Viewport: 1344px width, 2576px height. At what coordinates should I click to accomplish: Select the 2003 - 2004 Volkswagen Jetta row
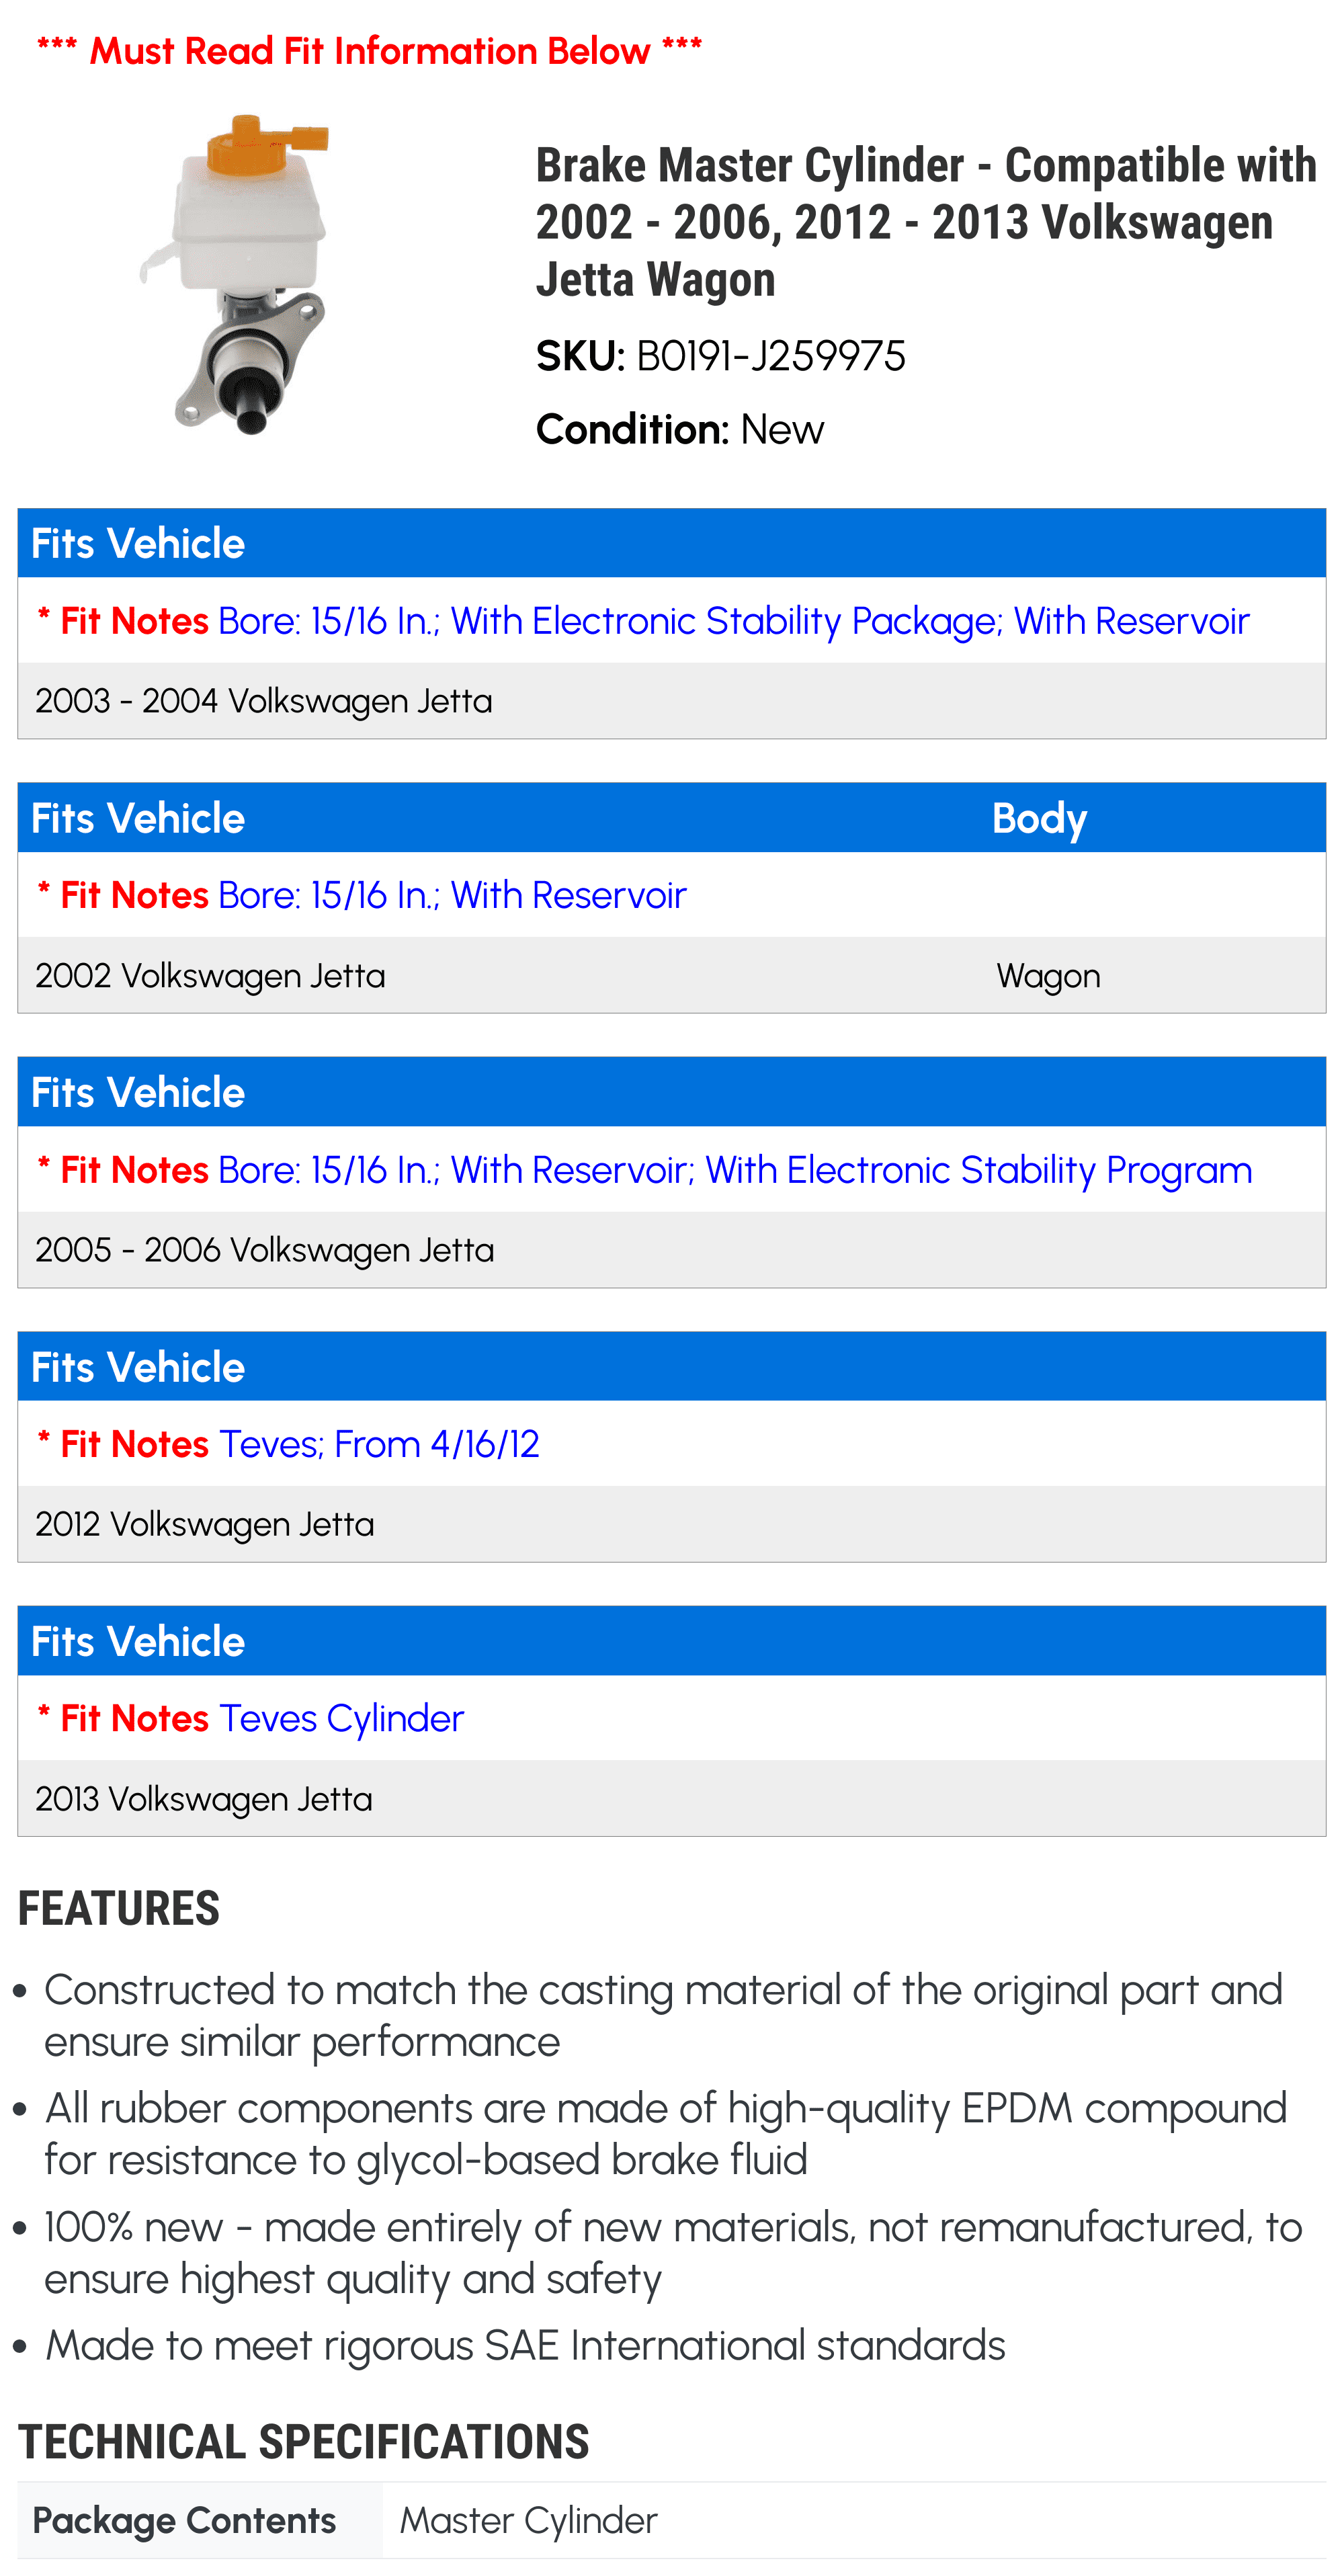(672, 701)
